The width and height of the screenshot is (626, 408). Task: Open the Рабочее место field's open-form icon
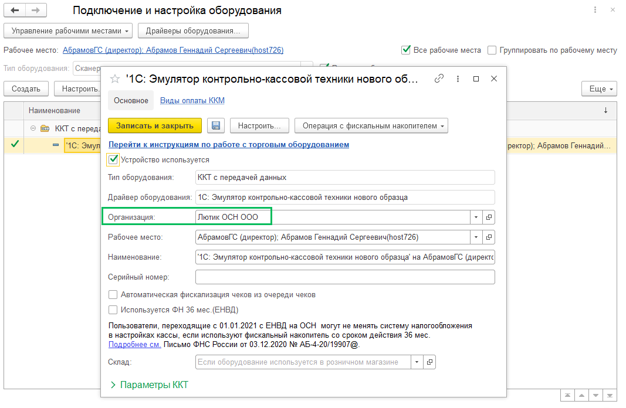(x=489, y=237)
